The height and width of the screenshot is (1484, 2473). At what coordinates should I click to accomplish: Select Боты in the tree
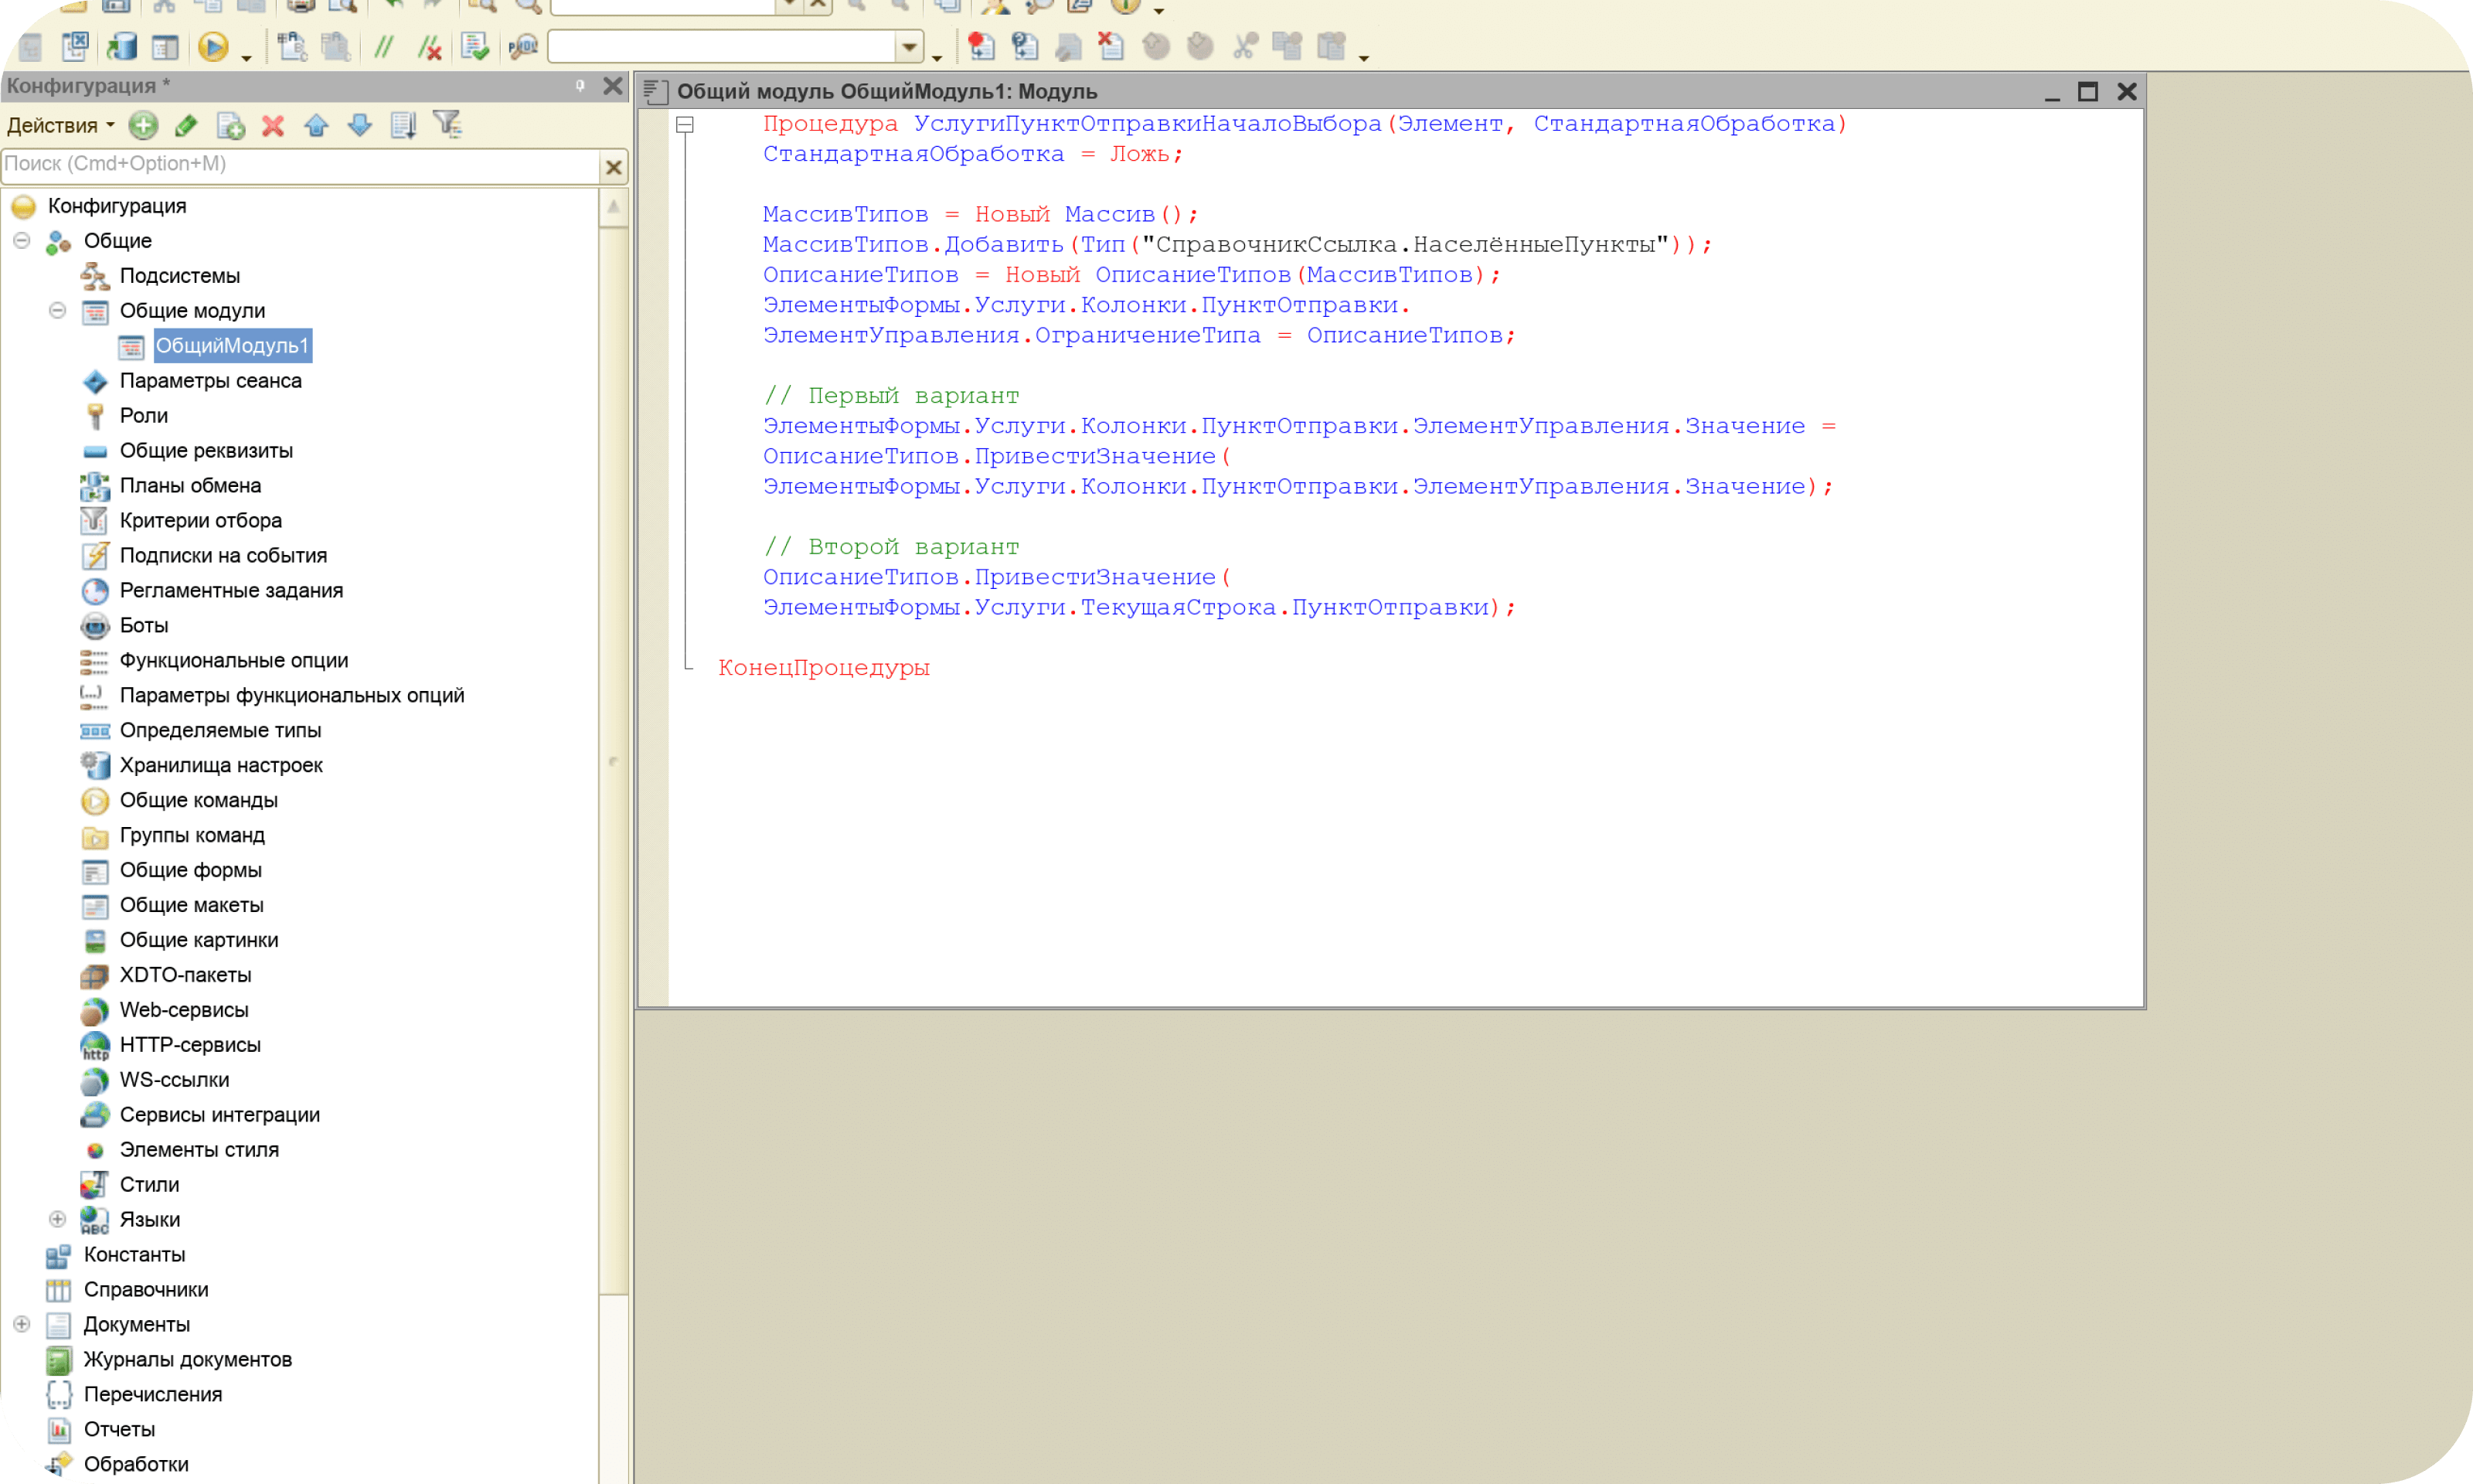pos(144,626)
